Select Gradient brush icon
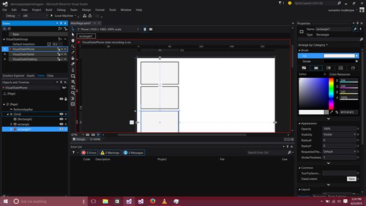Screen dimensions: 366x206 click(328, 68)
